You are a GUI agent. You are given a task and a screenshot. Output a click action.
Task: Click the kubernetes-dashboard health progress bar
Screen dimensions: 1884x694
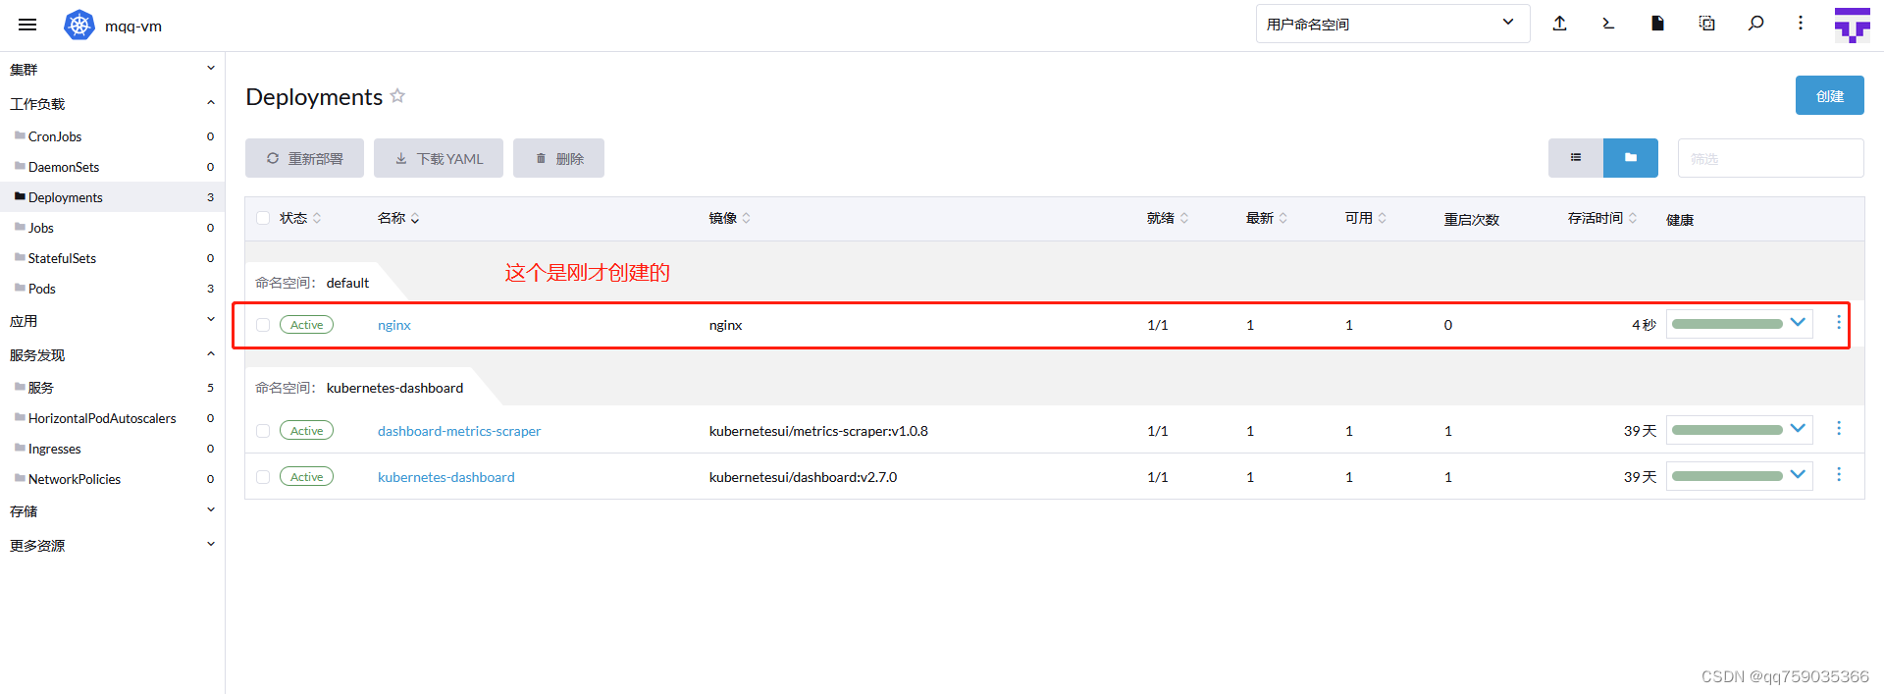click(x=1727, y=476)
